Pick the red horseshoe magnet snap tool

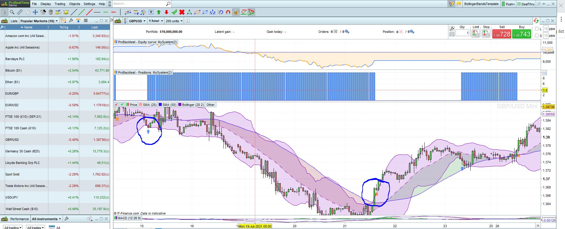pyautogui.click(x=228, y=12)
